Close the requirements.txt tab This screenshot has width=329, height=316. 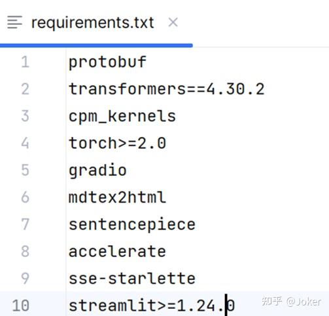pos(173,22)
